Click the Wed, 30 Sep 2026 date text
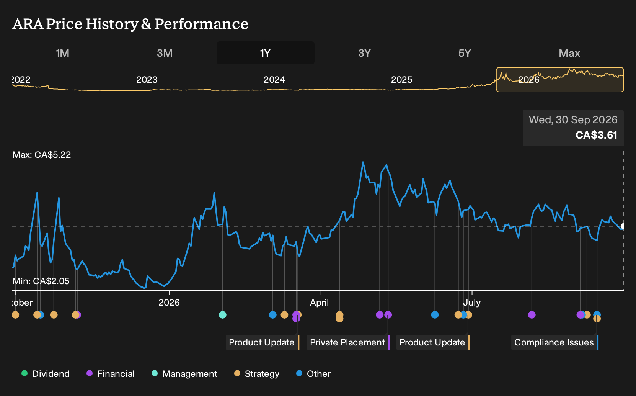The height and width of the screenshot is (396, 636). [573, 120]
